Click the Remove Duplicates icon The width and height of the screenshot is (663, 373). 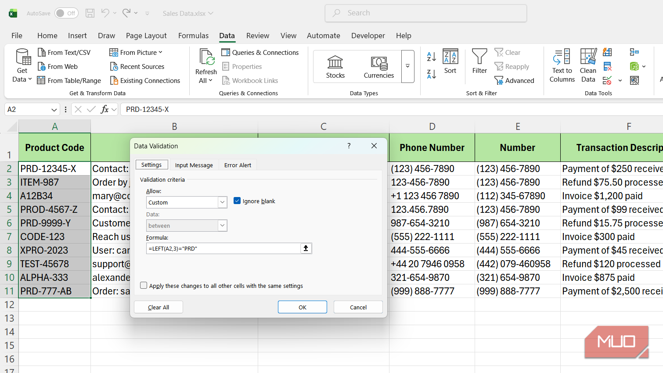tap(607, 66)
